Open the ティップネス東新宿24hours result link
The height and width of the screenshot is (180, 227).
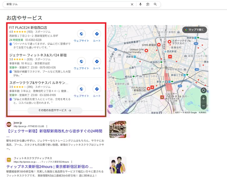point(49,167)
